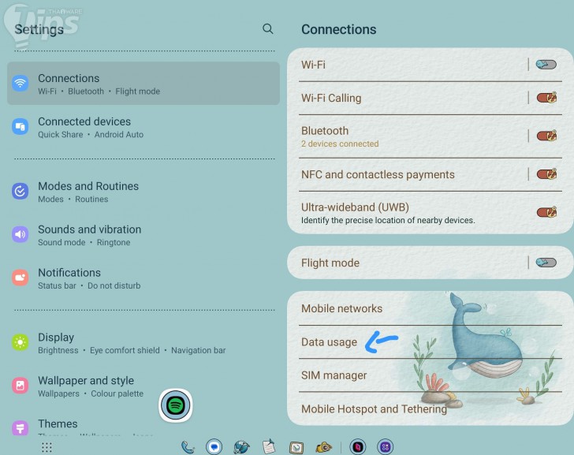Launch the Messages app from the taskbar

pyautogui.click(x=214, y=447)
